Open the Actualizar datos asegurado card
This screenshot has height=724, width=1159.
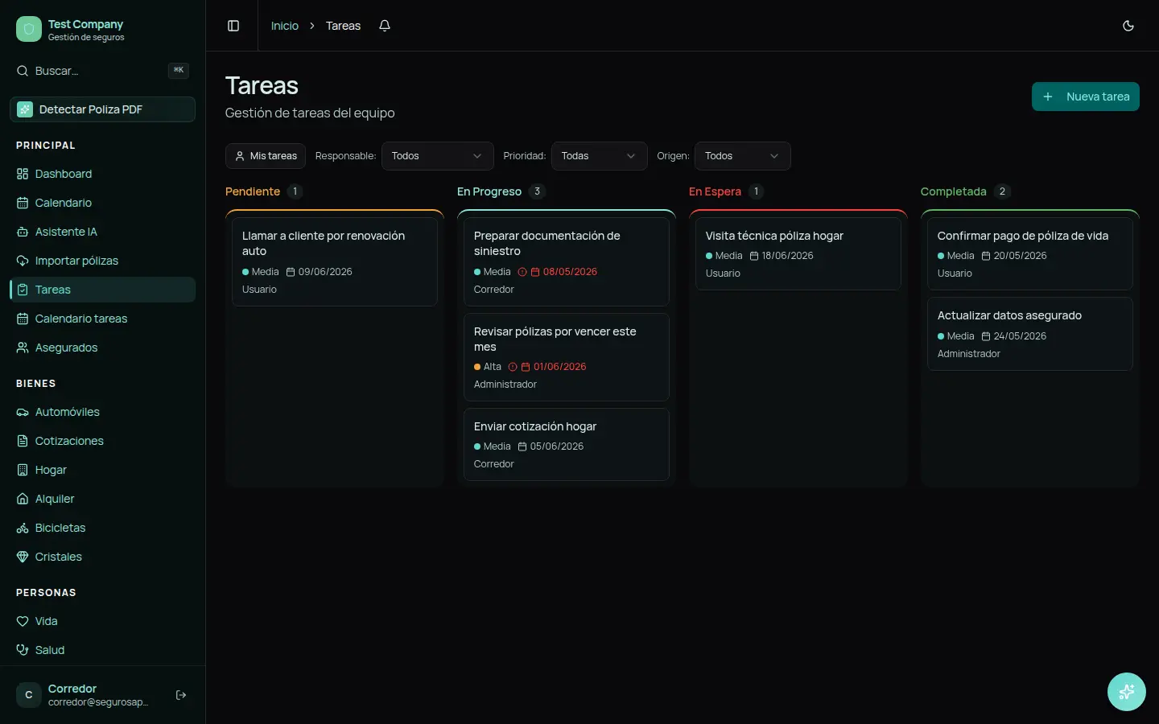1030,334
